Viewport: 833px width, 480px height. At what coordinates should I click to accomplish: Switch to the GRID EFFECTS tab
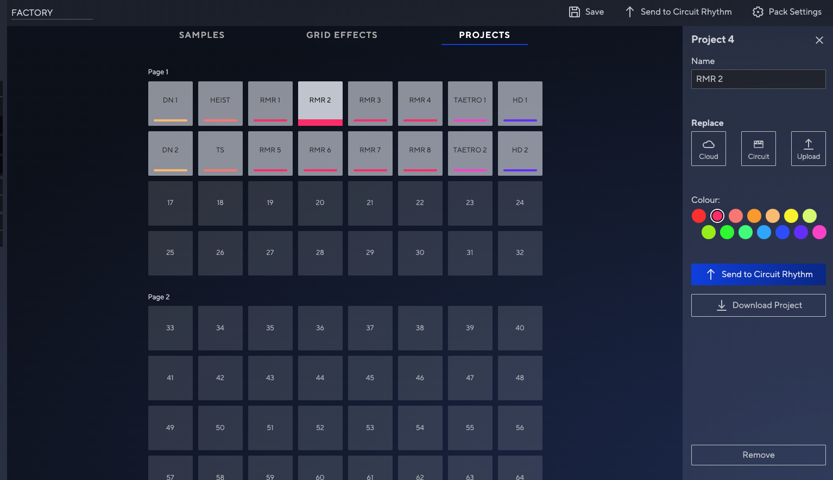342,35
